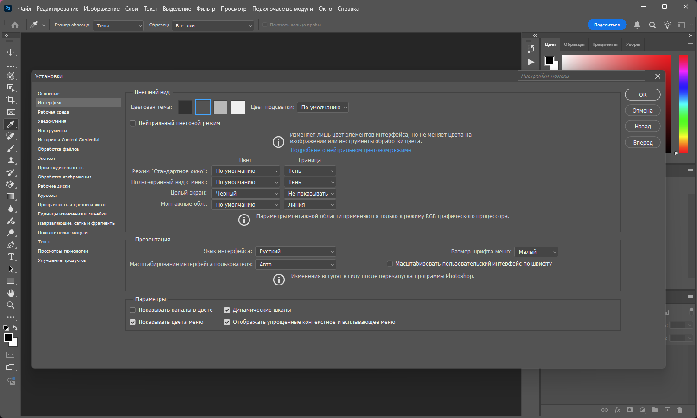Click the OK button
697x418 pixels.
[642, 95]
